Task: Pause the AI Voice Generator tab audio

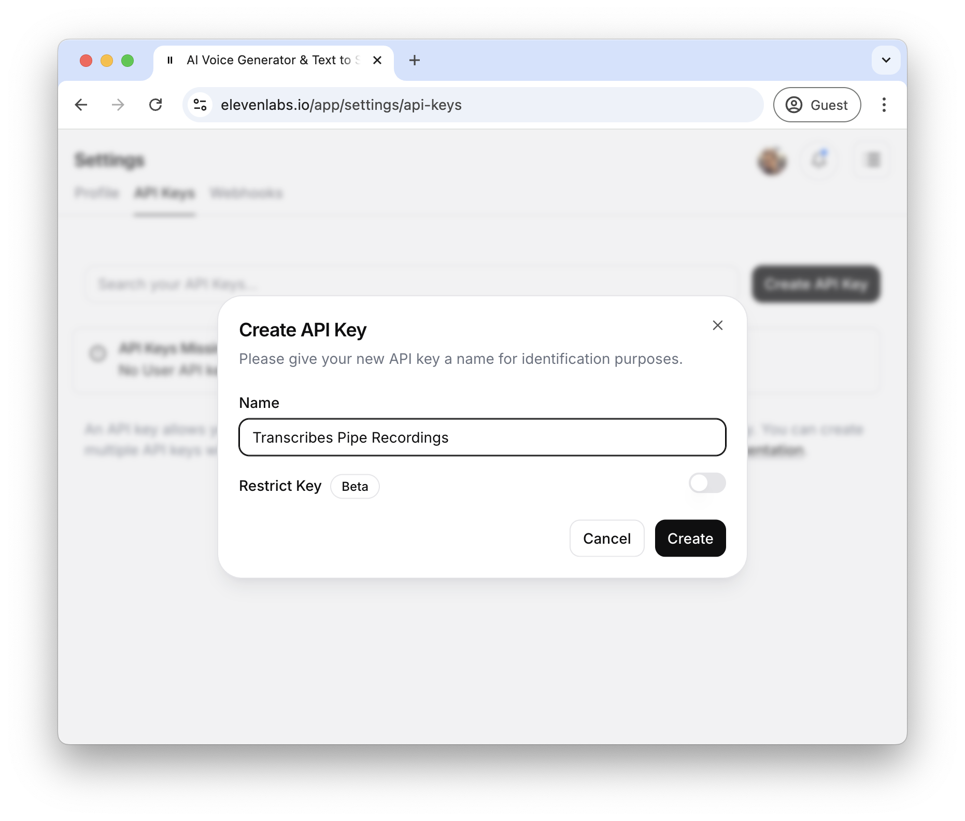Action: (x=170, y=60)
